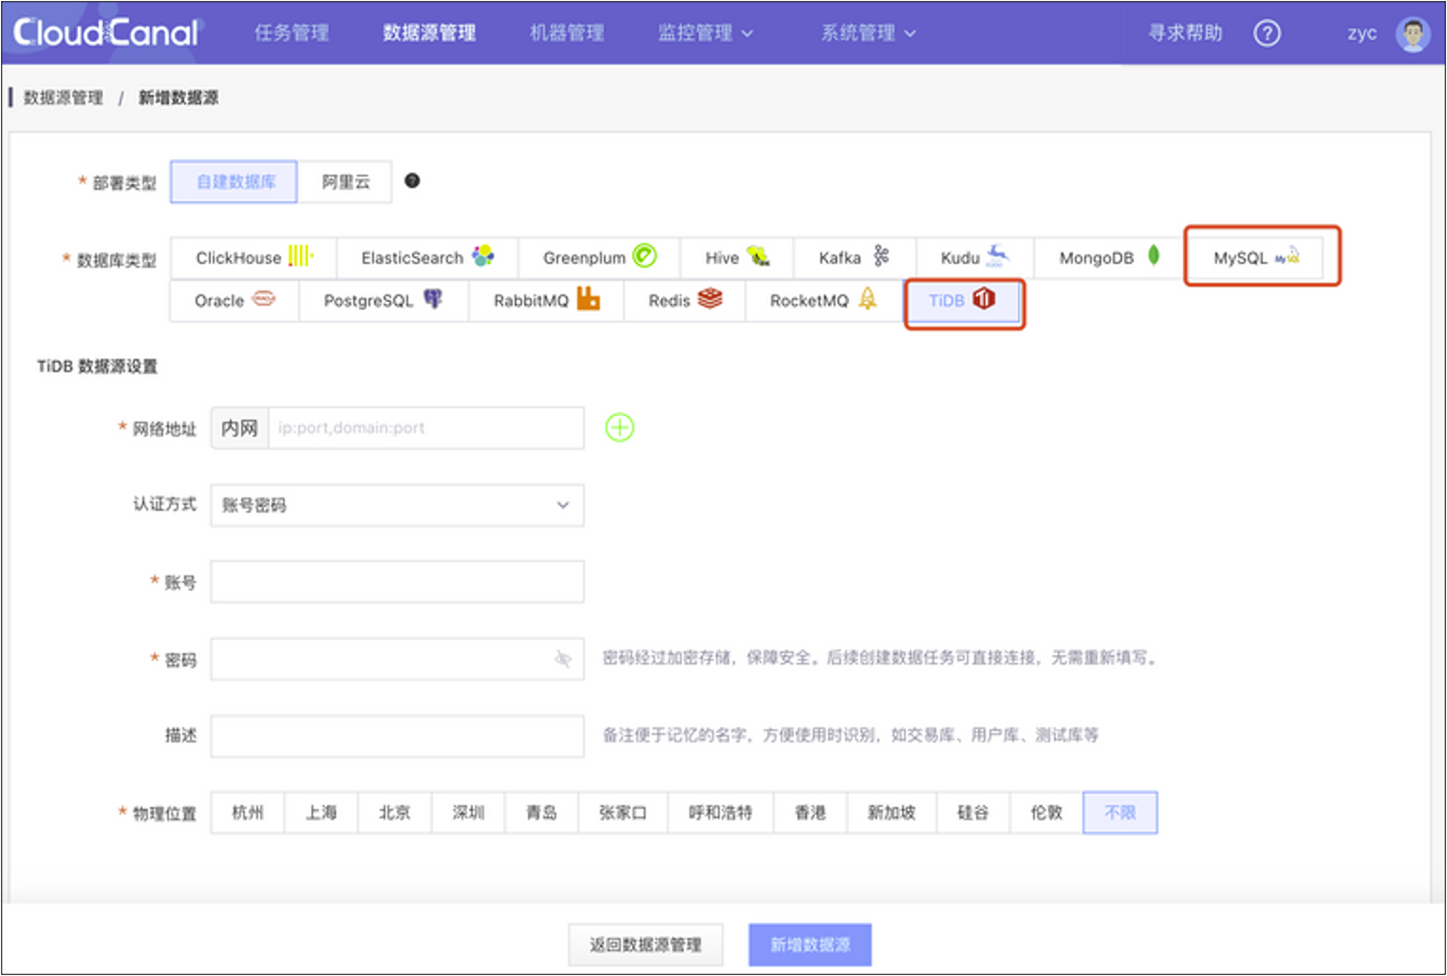This screenshot has width=1447, height=976.
Task: Click the green plus to add another address
Action: pyautogui.click(x=619, y=427)
